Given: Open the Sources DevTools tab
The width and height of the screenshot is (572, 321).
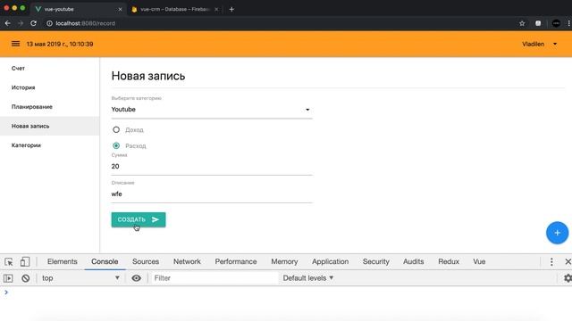Looking at the screenshot, I should click(146, 261).
